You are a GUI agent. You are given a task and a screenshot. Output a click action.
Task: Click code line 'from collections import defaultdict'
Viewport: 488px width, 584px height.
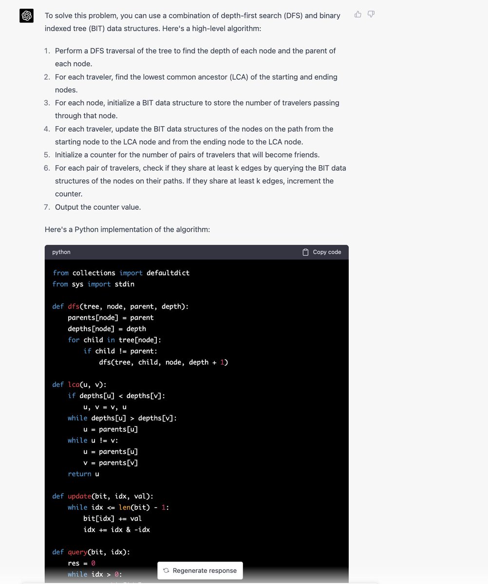pyautogui.click(x=121, y=273)
